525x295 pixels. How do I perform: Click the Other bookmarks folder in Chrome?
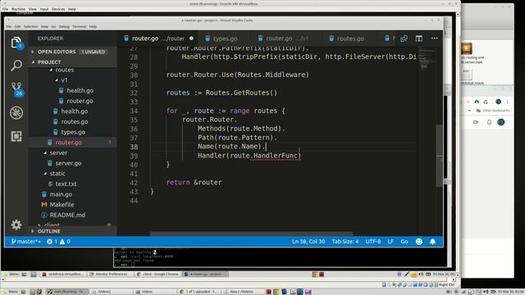493,111
